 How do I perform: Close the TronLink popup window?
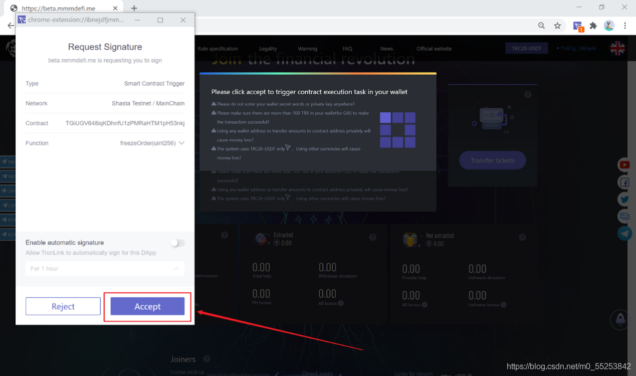[x=183, y=20]
